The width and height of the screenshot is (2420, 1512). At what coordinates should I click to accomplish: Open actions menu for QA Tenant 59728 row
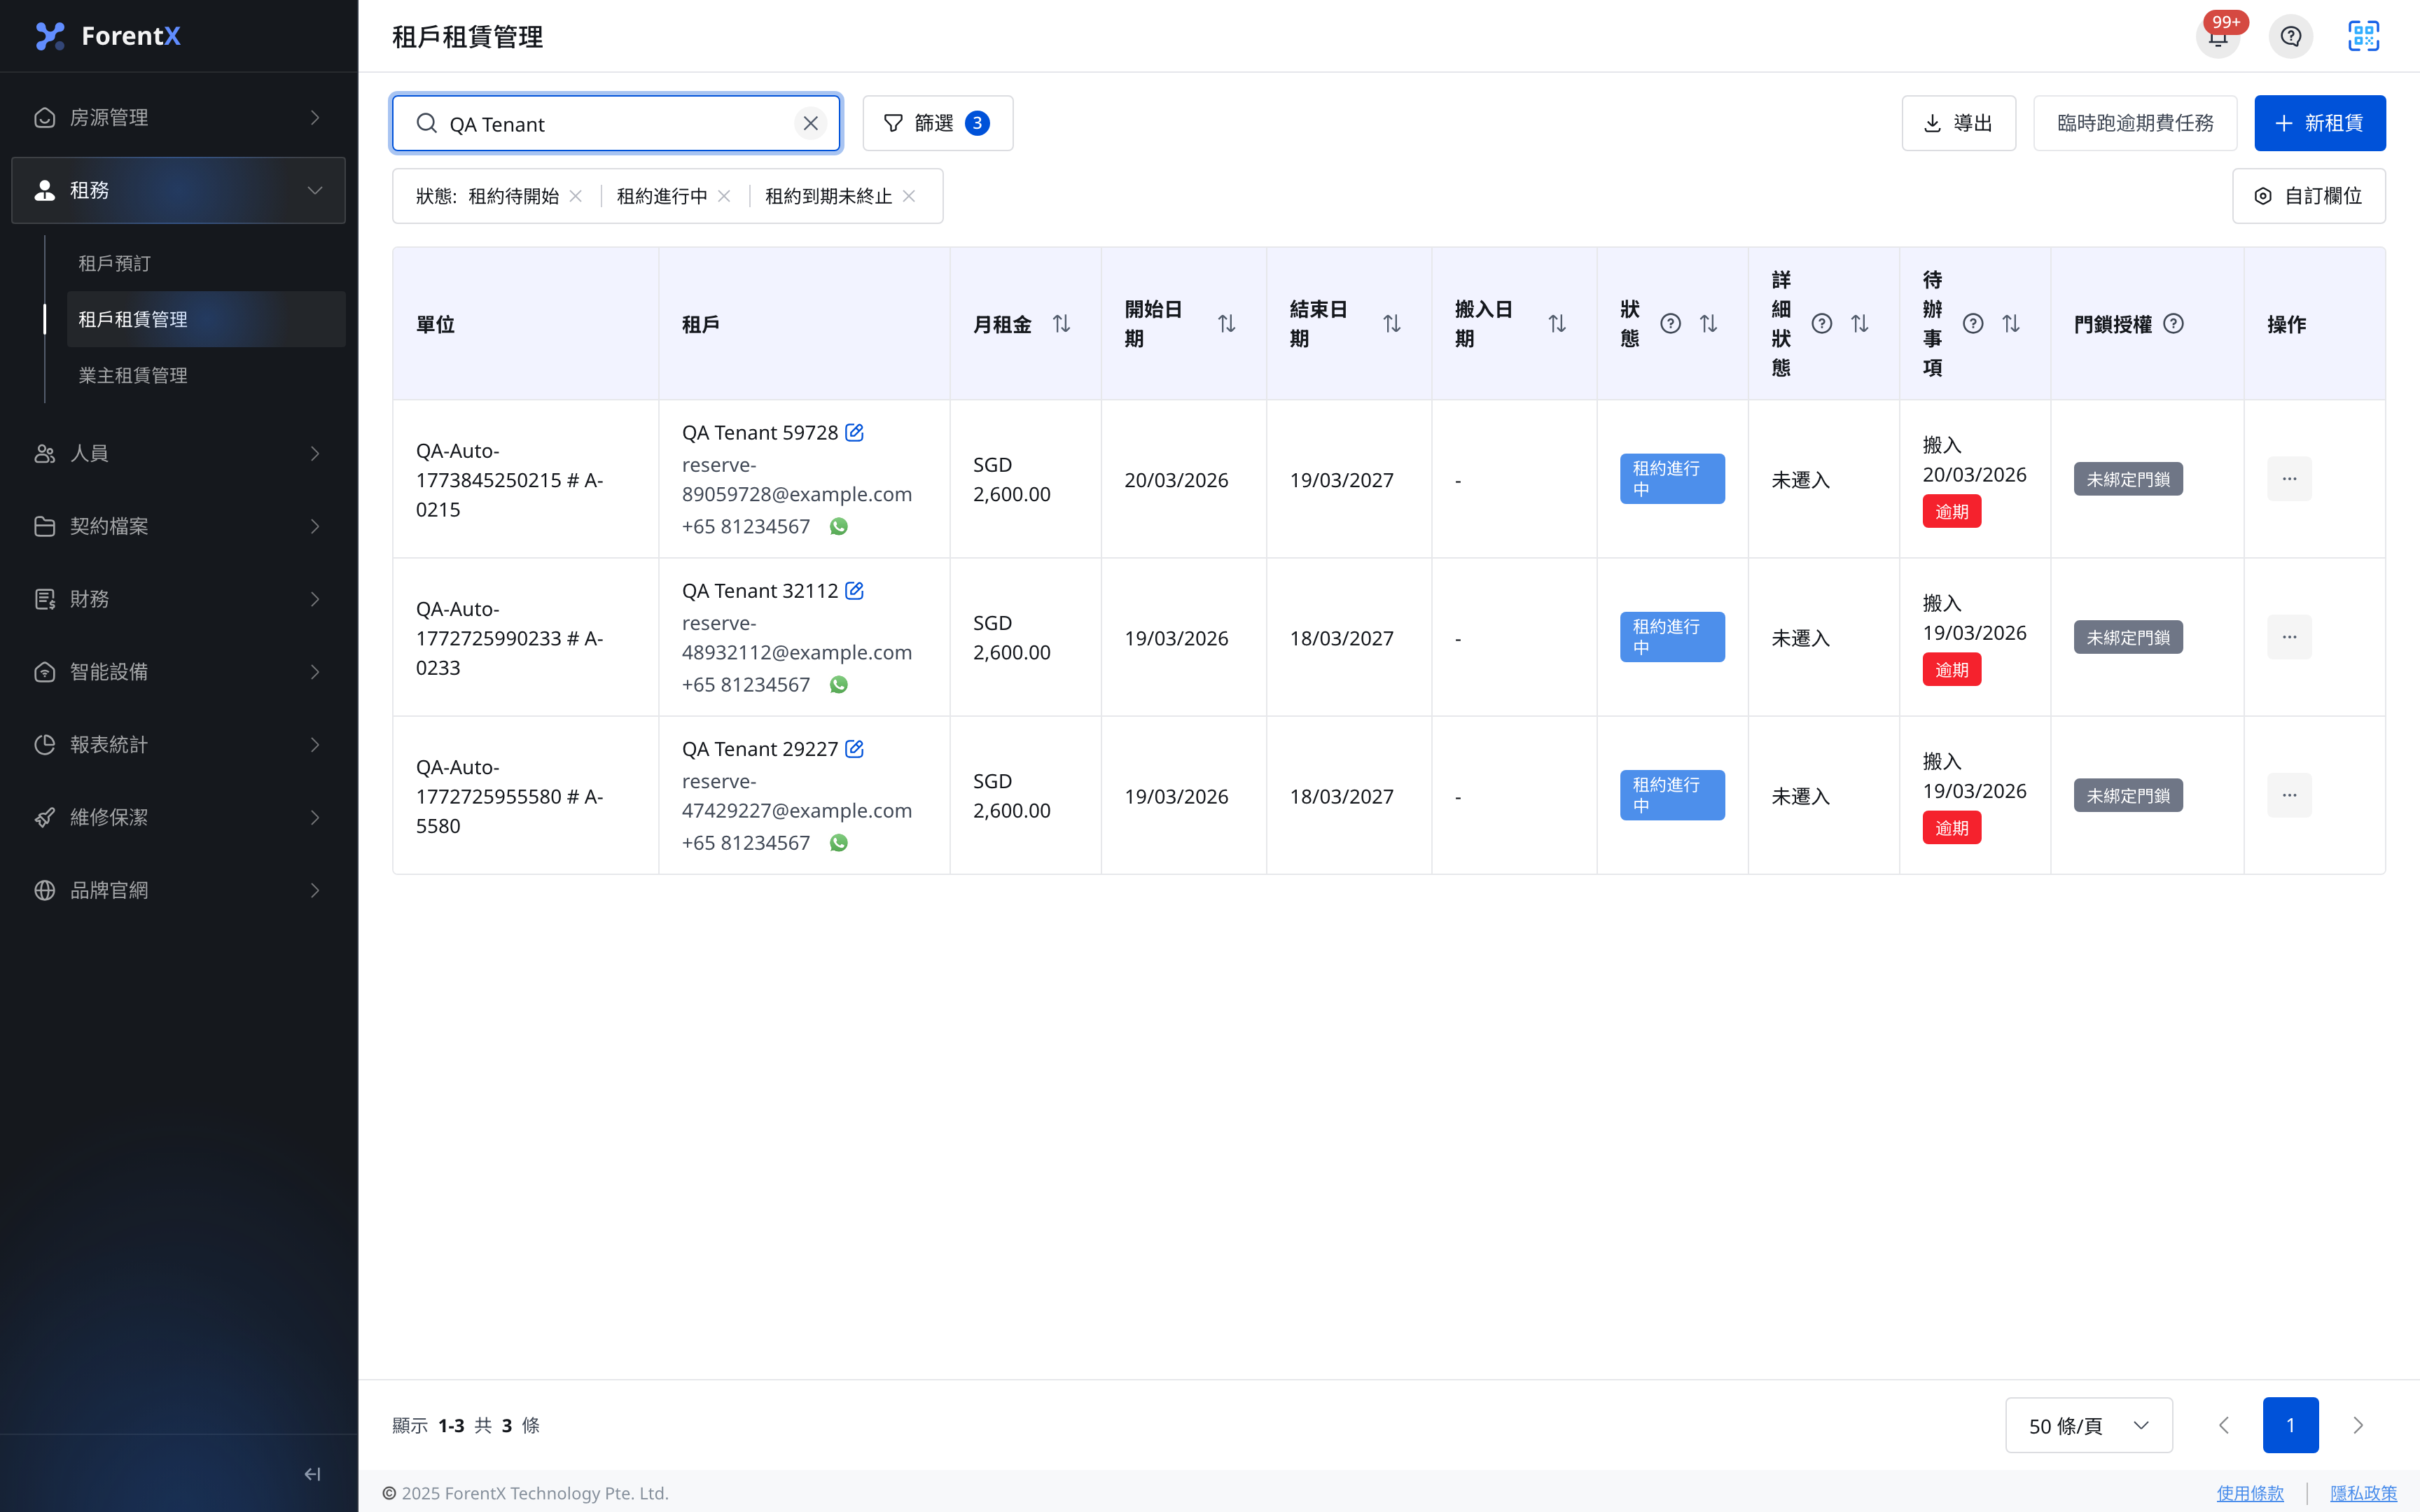pyautogui.click(x=2289, y=479)
